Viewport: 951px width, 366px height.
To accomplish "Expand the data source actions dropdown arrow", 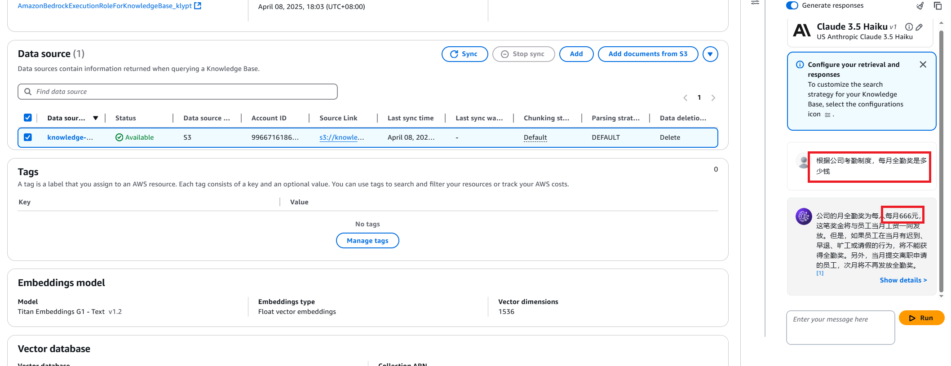I will pyautogui.click(x=710, y=54).
